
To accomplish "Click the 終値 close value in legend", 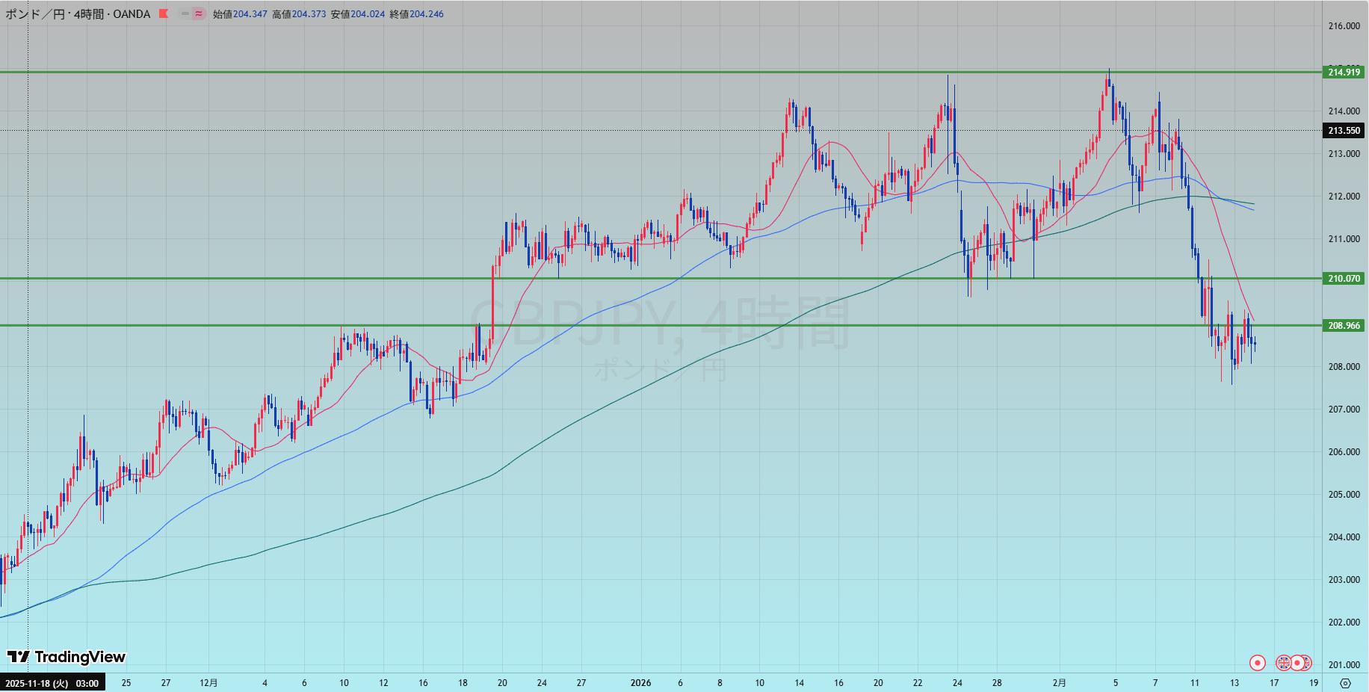I will click(426, 13).
